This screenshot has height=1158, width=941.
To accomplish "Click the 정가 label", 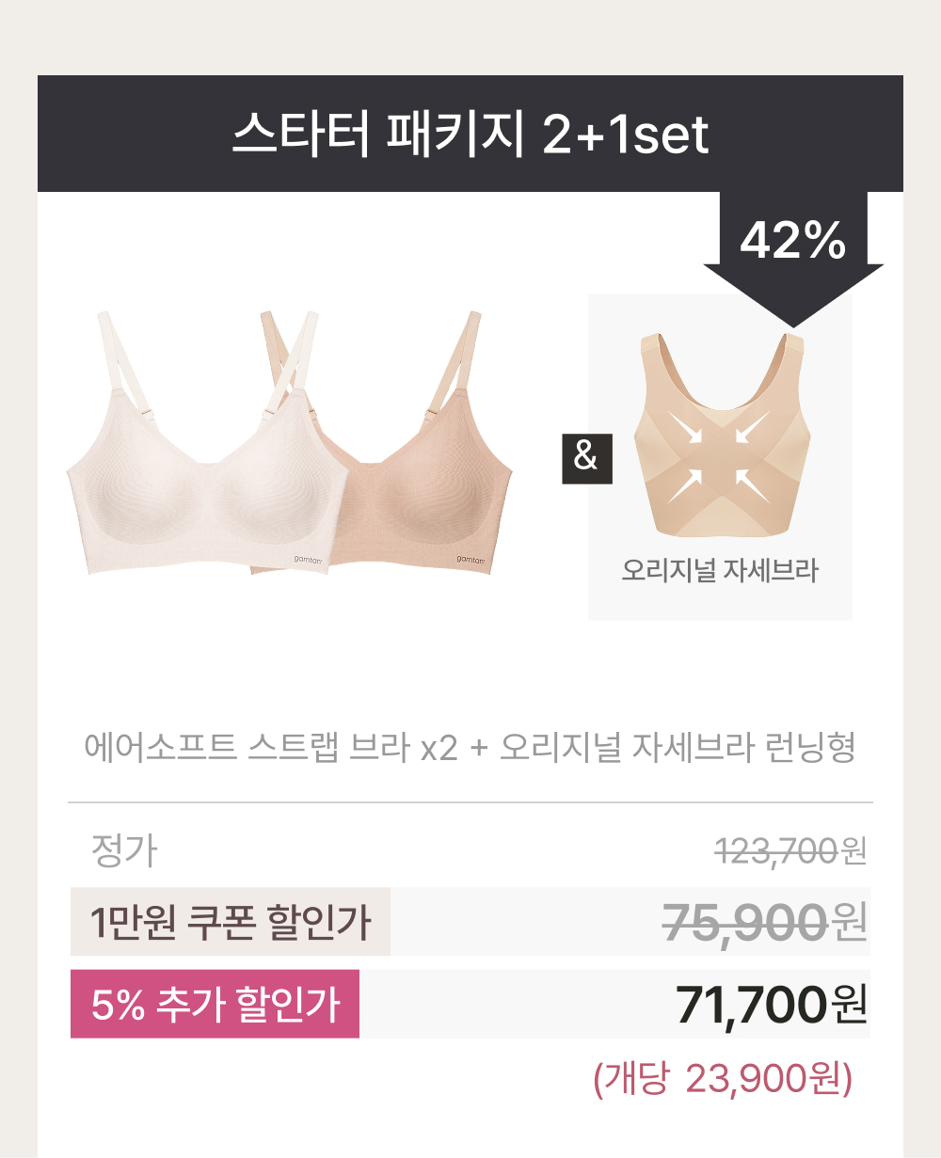I will (x=123, y=851).
